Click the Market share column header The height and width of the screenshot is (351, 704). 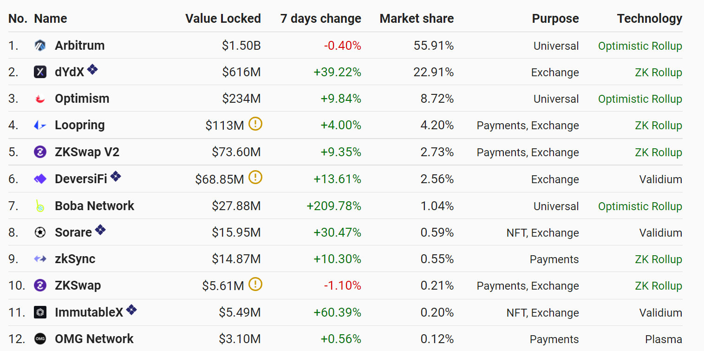pyautogui.click(x=417, y=19)
